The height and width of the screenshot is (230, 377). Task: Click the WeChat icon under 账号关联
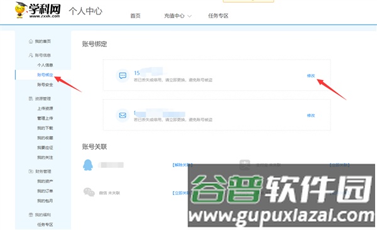pyautogui.click(x=89, y=192)
